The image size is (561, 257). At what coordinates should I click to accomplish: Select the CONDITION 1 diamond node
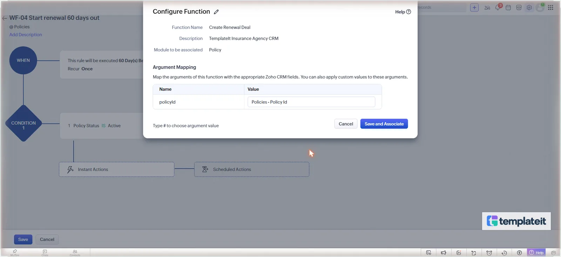point(23,123)
